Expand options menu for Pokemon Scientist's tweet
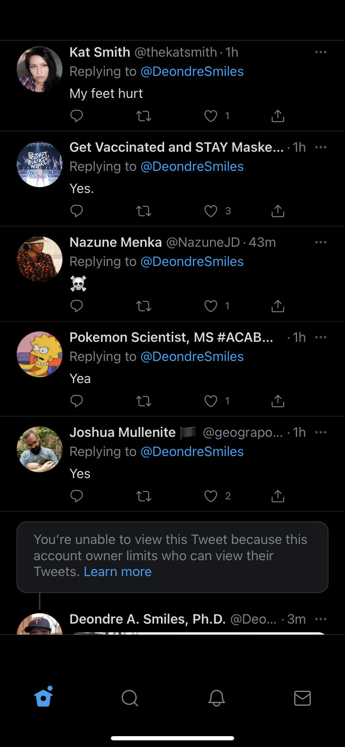 [x=321, y=337]
